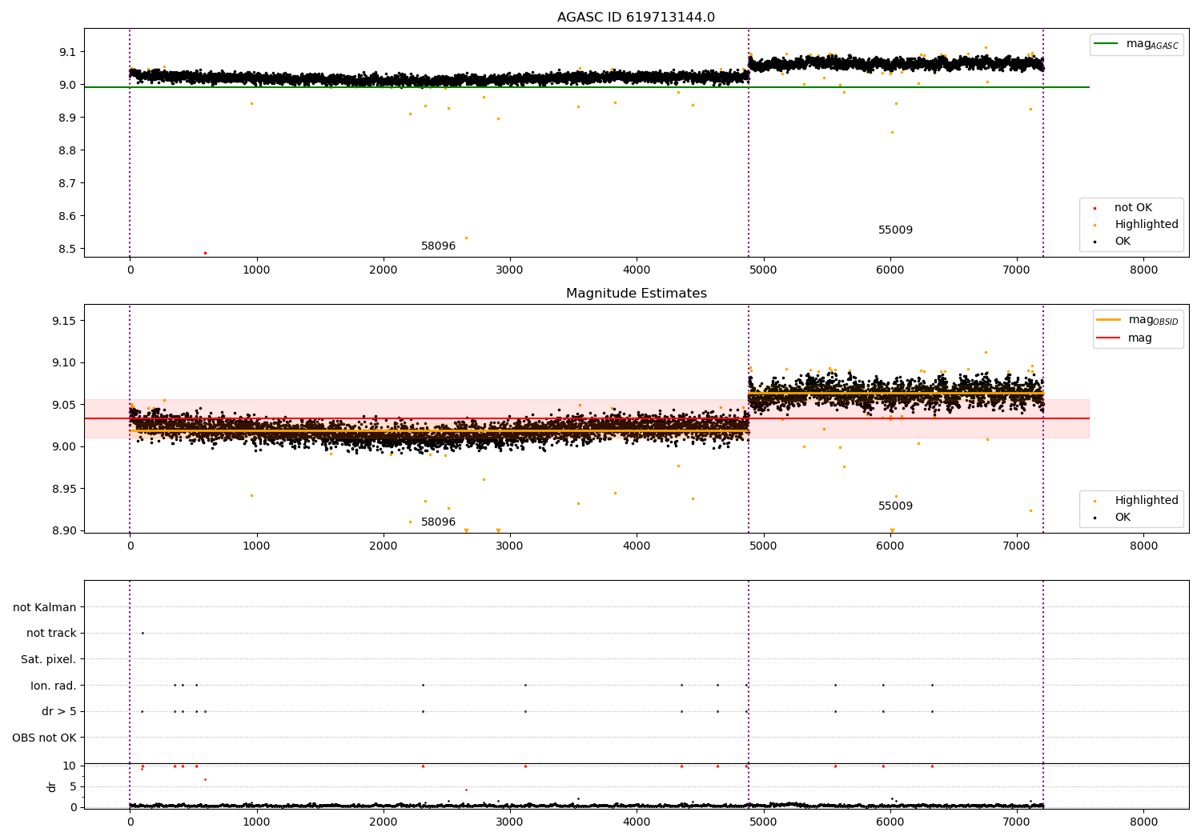
Task: Click the rotated 'dr' y-axis label
Action: point(52,786)
